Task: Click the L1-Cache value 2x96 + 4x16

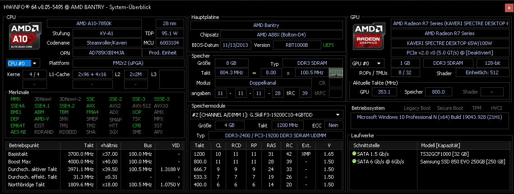Action: tap(93, 75)
